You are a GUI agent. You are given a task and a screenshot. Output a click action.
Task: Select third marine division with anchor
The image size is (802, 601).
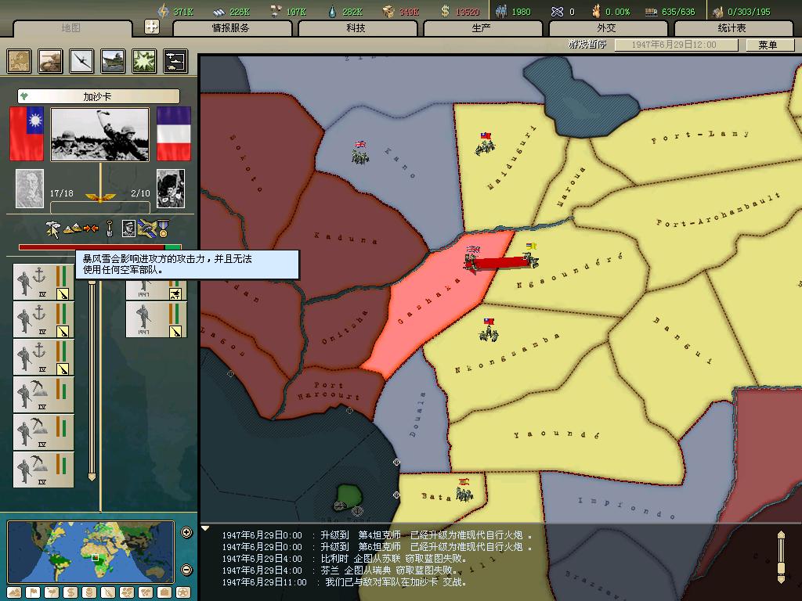[x=43, y=357]
